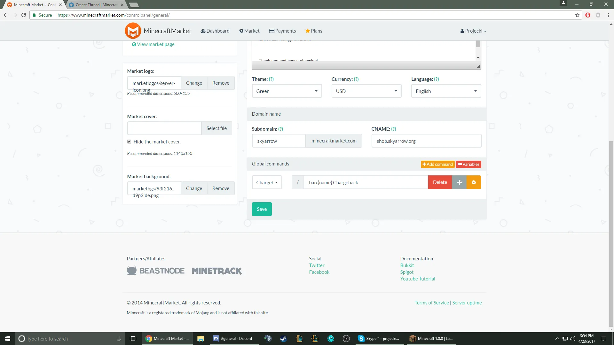Open OBS Studio from the taskbar
Image resolution: width=614 pixels, height=345 pixels.
346,339
